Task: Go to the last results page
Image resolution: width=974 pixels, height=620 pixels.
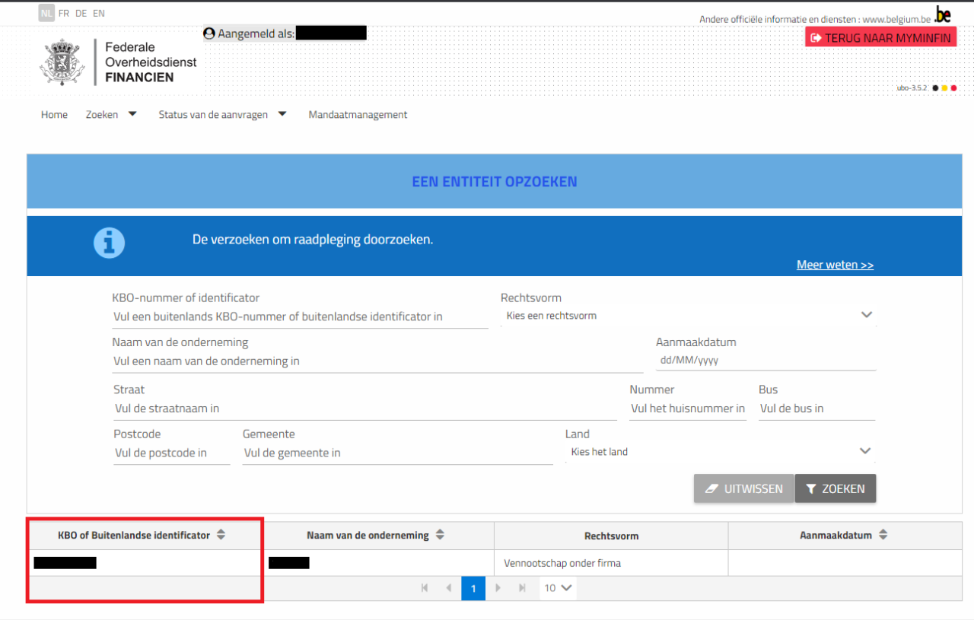Action: (x=522, y=588)
